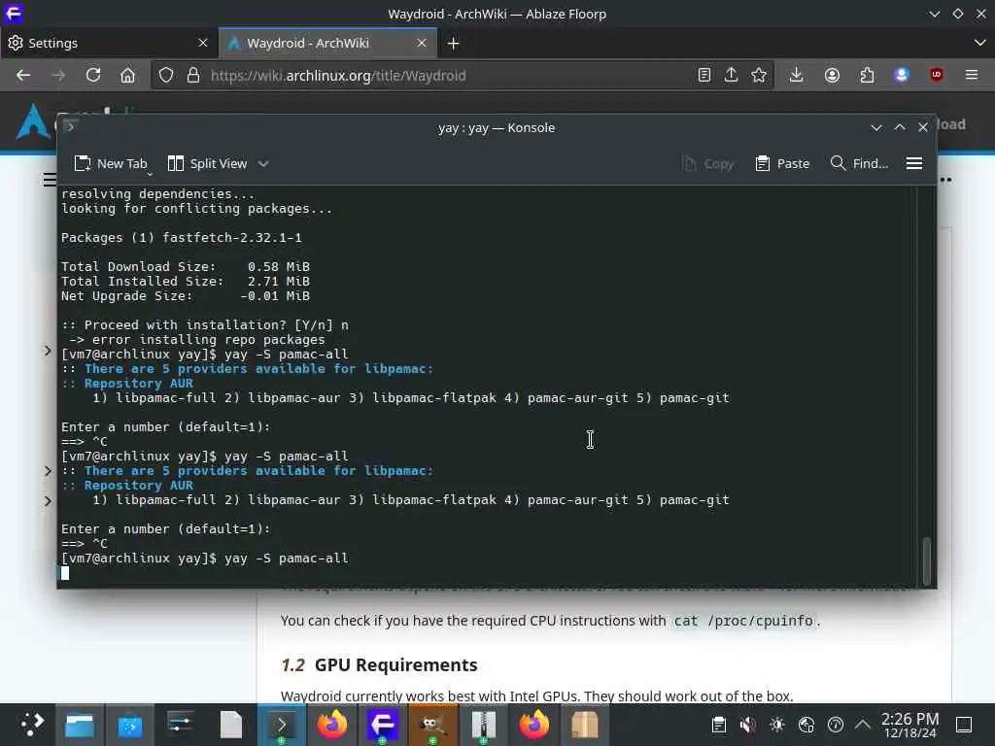Click the share page icon
This screenshot has height=746, width=995.
click(x=731, y=76)
